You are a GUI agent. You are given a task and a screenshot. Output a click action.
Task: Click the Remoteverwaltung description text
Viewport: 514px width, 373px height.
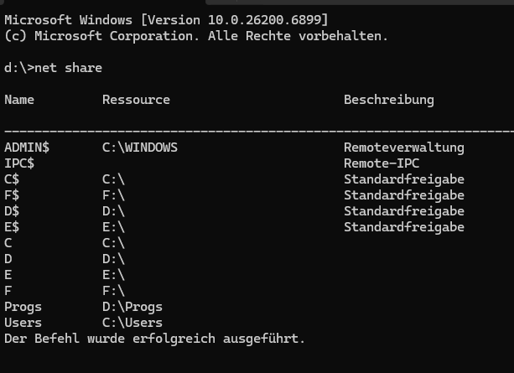pos(403,148)
